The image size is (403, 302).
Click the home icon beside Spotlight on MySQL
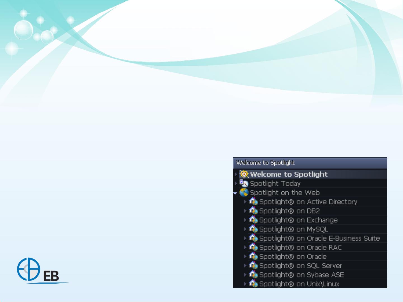tap(253, 229)
